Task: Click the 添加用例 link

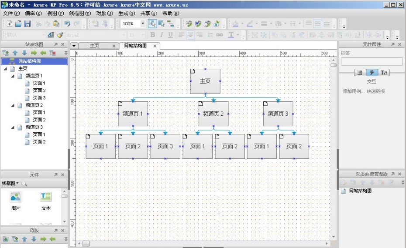Action: [353, 91]
